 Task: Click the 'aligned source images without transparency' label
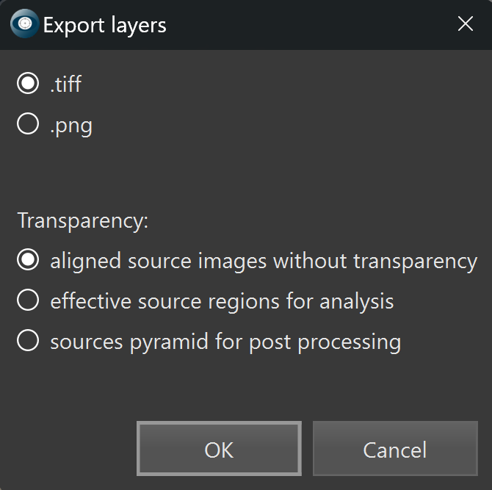coord(264,261)
